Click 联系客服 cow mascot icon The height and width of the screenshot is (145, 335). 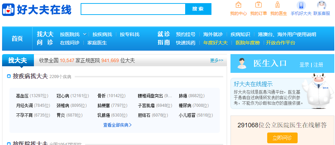pyautogui.click(x=322, y=5)
